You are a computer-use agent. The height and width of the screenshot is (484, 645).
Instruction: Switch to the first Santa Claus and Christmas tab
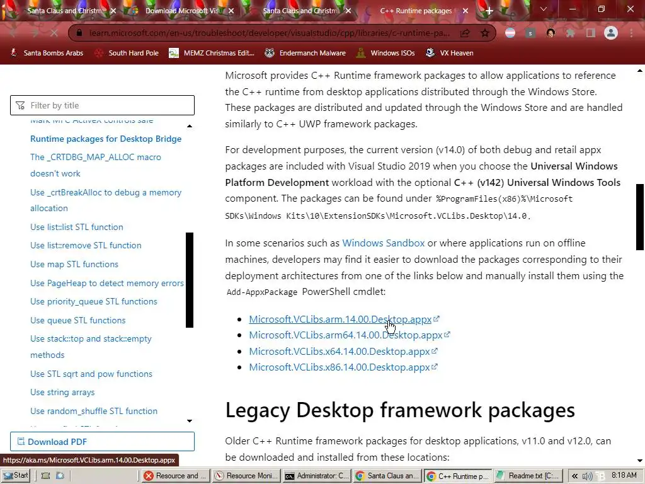click(x=64, y=11)
